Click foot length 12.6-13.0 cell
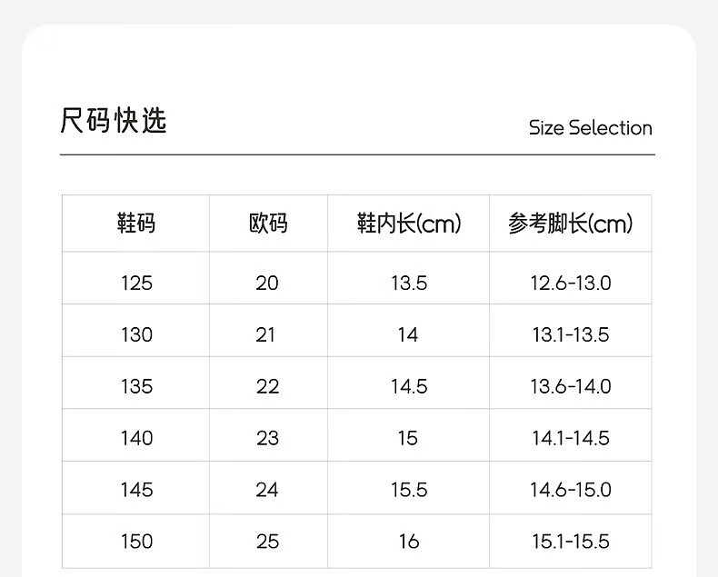Viewport: 718px width, 577px height. click(571, 283)
